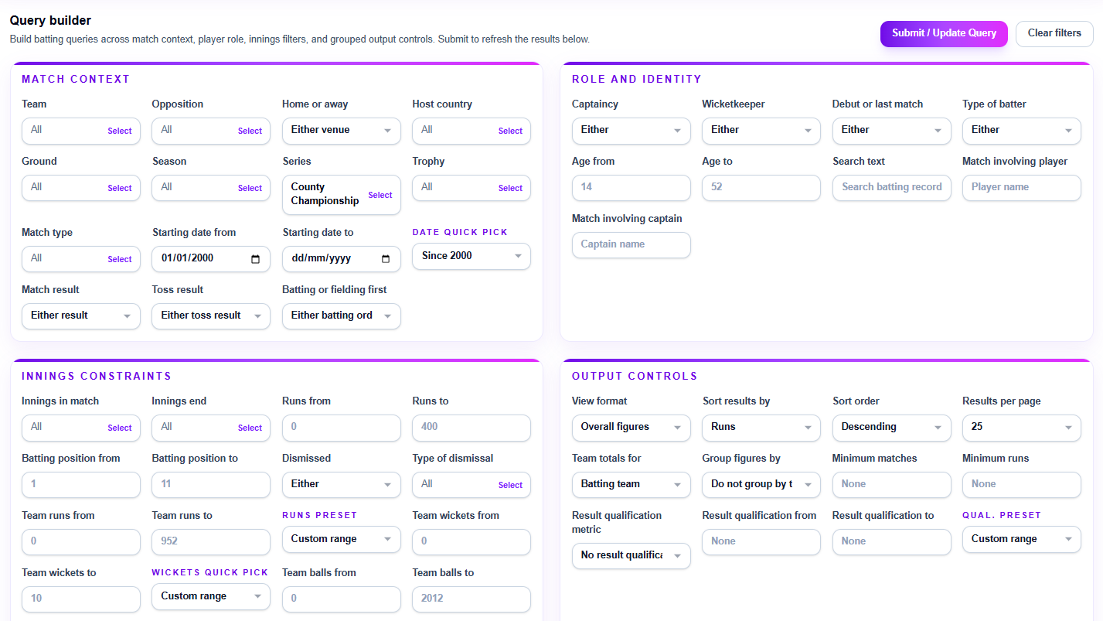Expand the Date quick pick dropdown

[x=471, y=256]
